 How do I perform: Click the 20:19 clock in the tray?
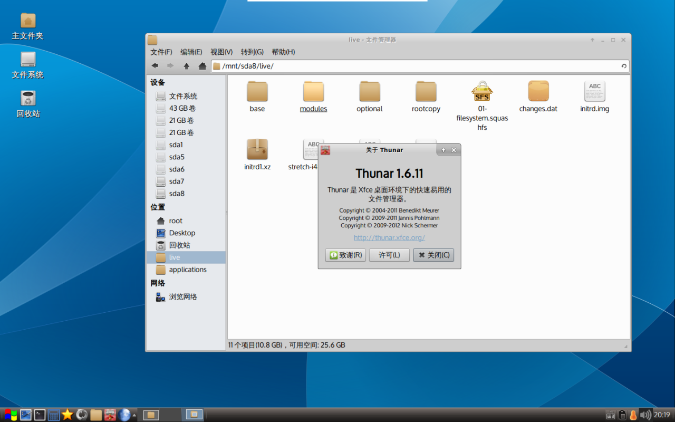662,415
